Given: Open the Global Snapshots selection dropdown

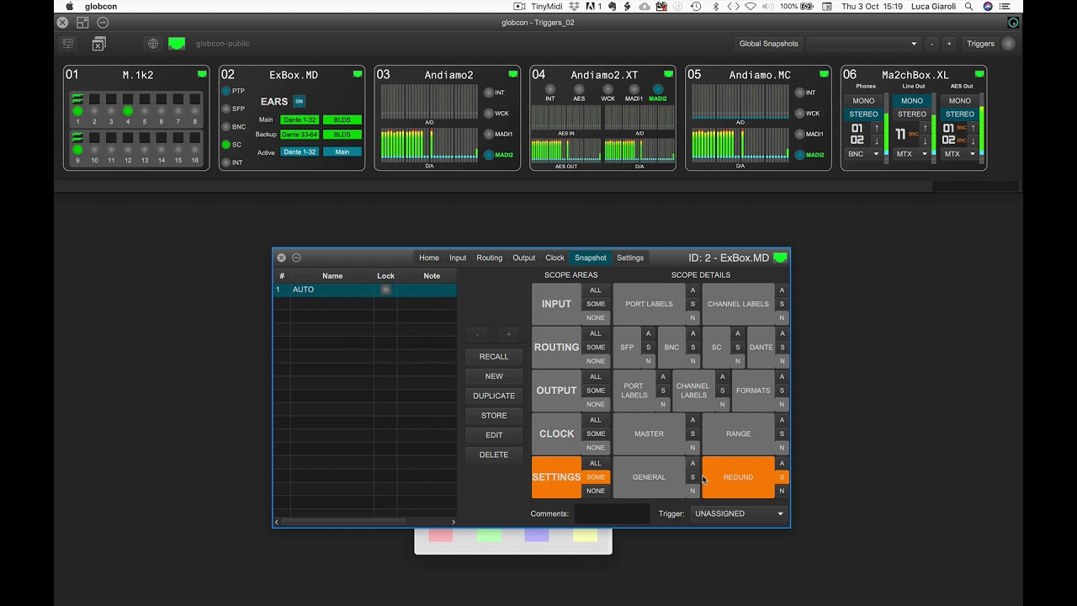Looking at the screenshot, I should click(x=863, y=44).
